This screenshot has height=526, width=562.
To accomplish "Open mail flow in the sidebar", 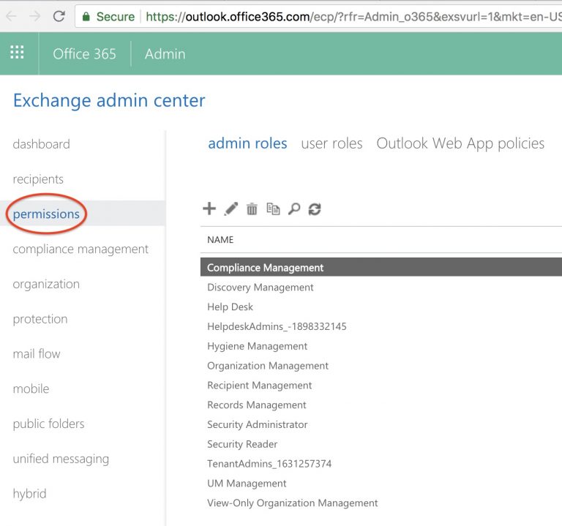I will coord(37,353).
